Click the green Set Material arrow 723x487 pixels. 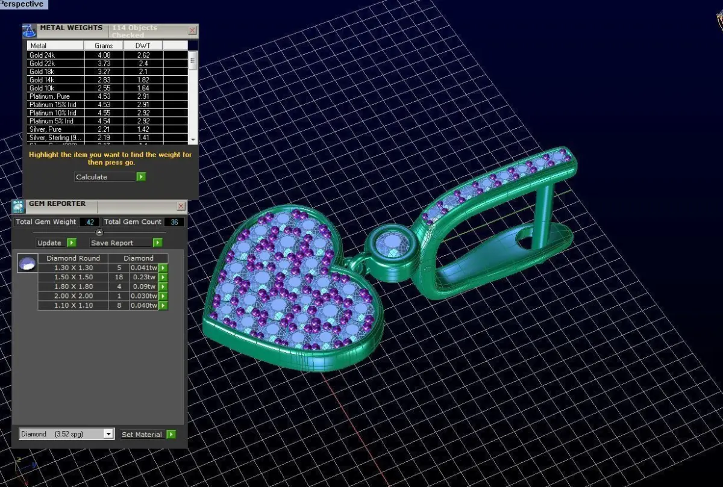click(x=171, y=434)
